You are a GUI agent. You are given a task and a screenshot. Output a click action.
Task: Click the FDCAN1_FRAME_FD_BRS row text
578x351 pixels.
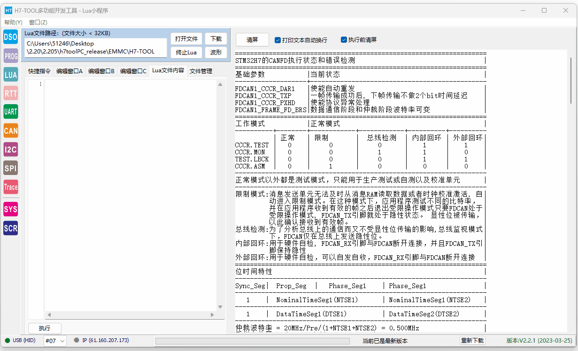click(x=270, y=110)
